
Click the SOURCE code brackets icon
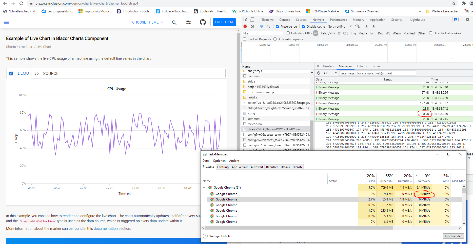(x=36, y=74)
